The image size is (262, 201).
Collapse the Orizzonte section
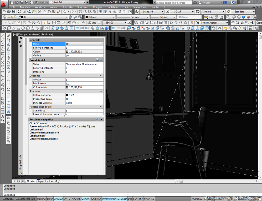pos(101,76)
